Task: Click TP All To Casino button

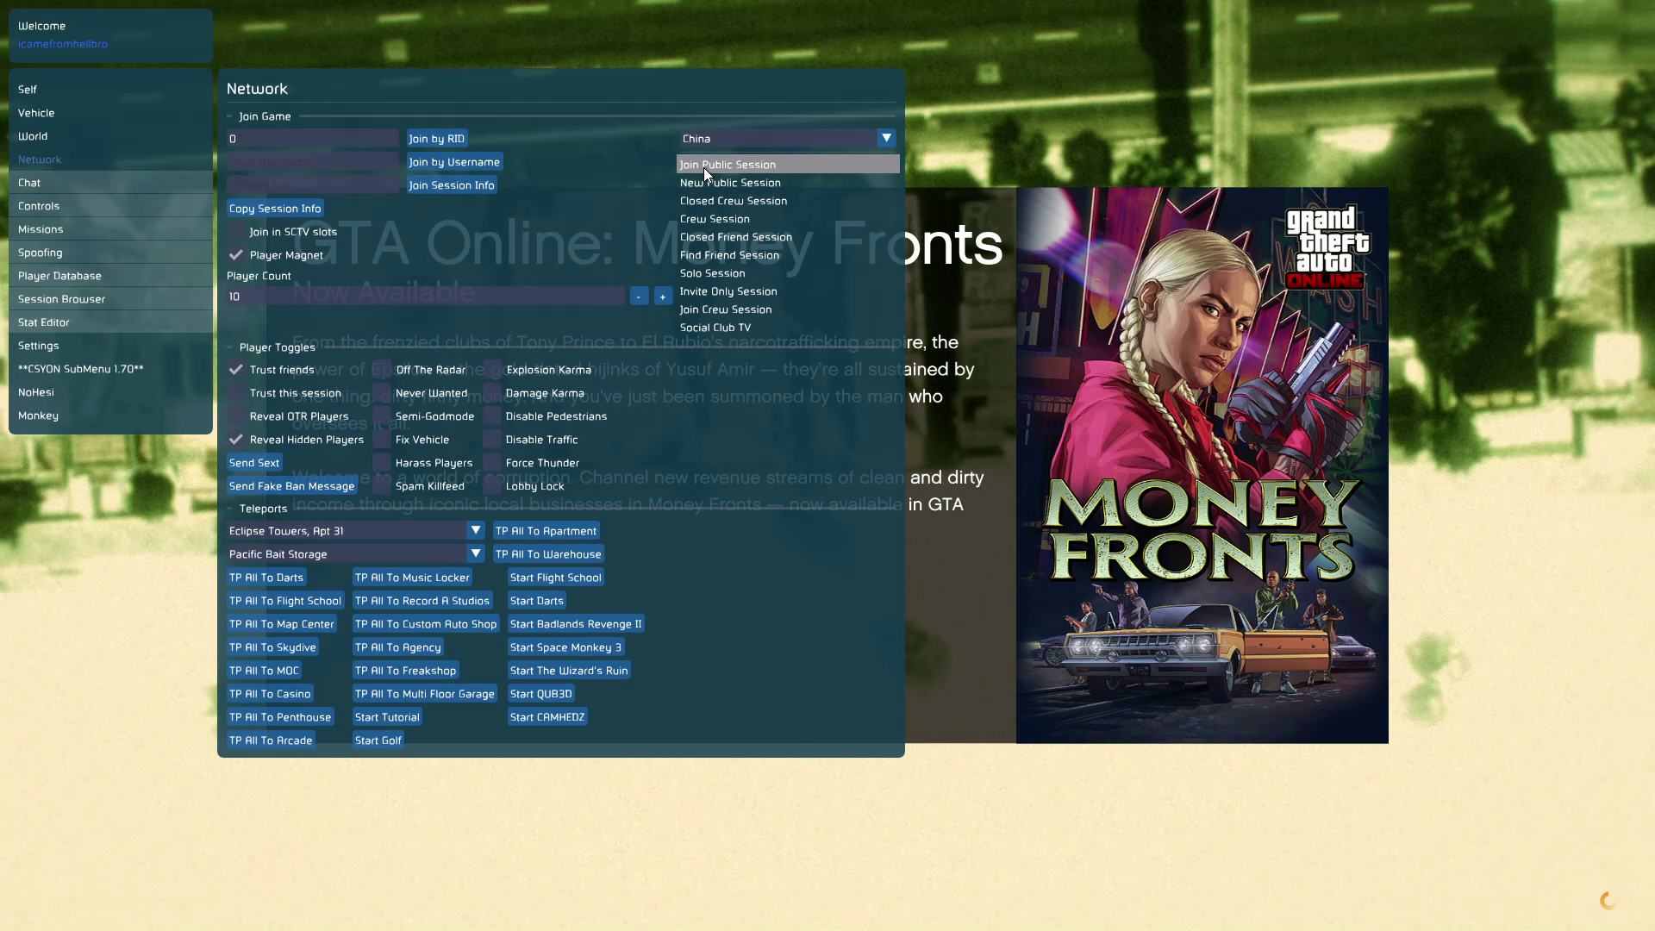Action: [x=269, y=694]
